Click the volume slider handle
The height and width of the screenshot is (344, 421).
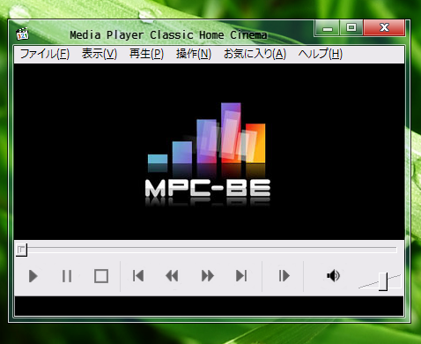tap(383, 281)
